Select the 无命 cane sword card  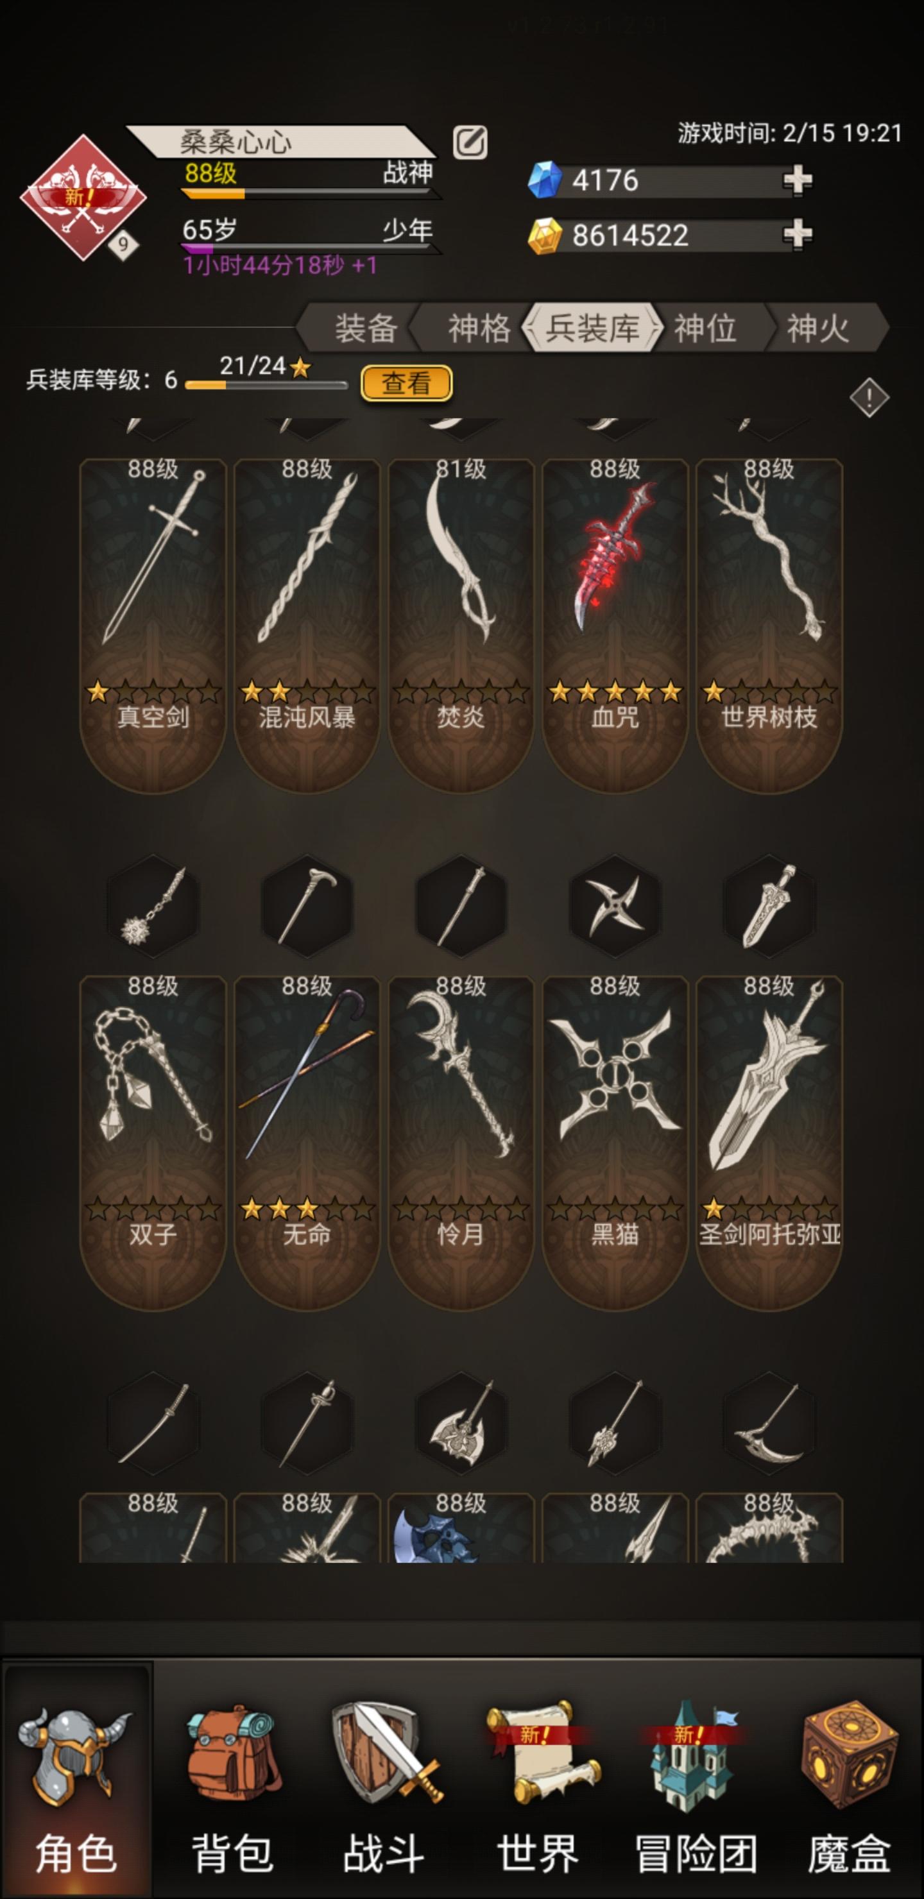(x=307, y=1143)
